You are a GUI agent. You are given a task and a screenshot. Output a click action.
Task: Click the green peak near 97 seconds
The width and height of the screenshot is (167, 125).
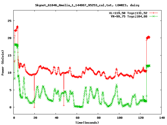(x=116, y=85)
